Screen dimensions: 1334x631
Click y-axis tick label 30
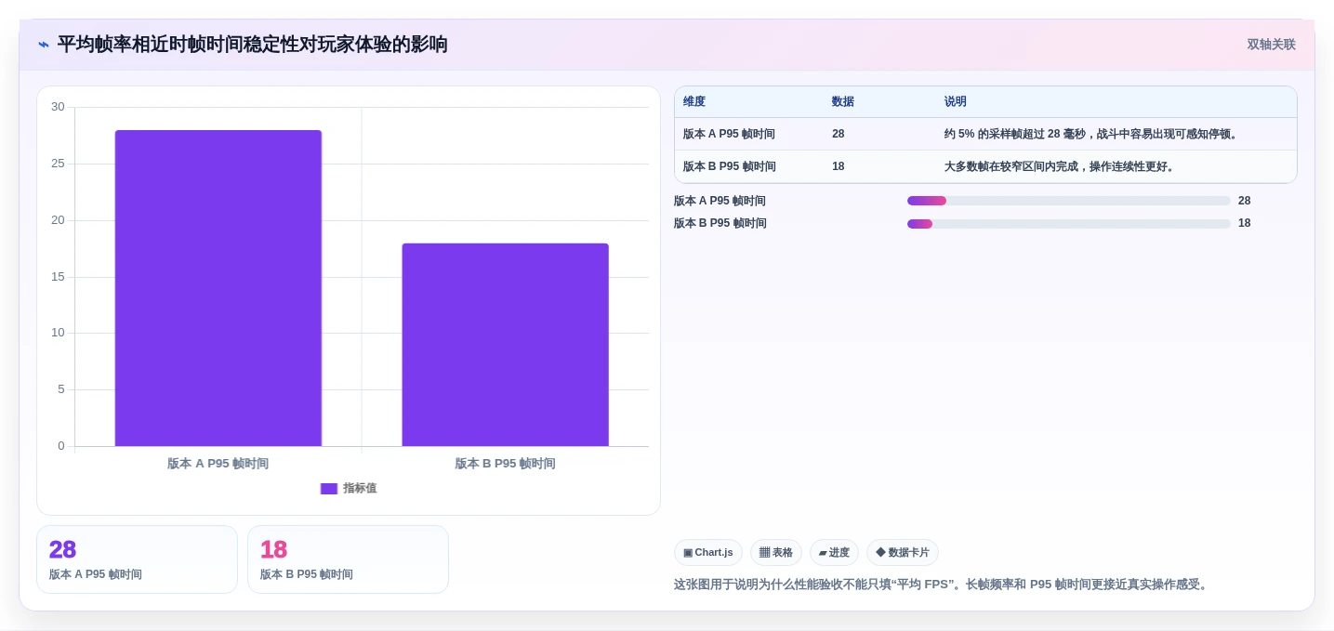pyautogui.click(x=58, y=107)
